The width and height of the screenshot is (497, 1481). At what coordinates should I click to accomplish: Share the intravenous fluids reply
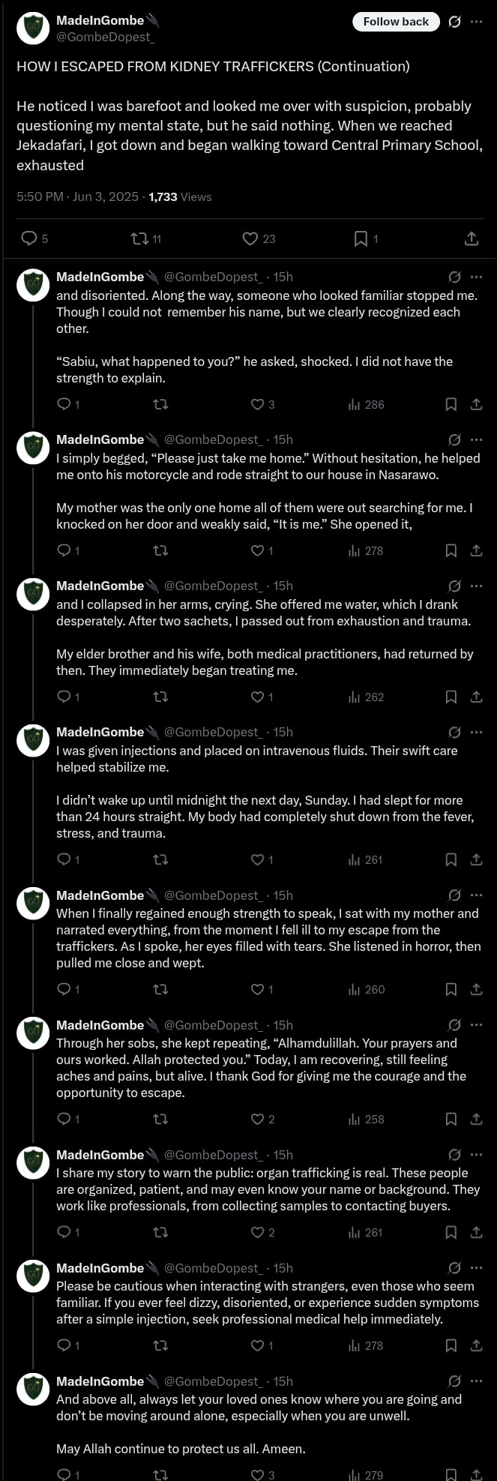pyautogui.click(x=476, y=859)
